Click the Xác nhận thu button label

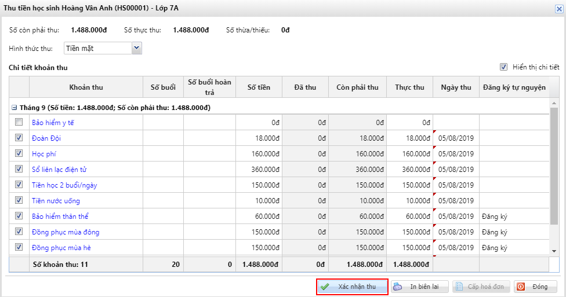click(357, 287)
